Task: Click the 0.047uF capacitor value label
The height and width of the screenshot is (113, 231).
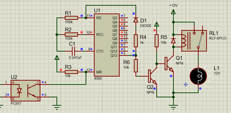Action: tap(75, 58)
